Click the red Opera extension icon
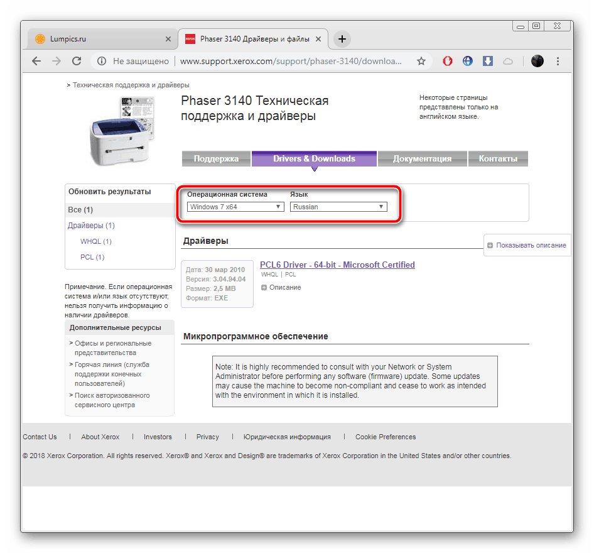The image size is (594, 553). click(448, 61)
